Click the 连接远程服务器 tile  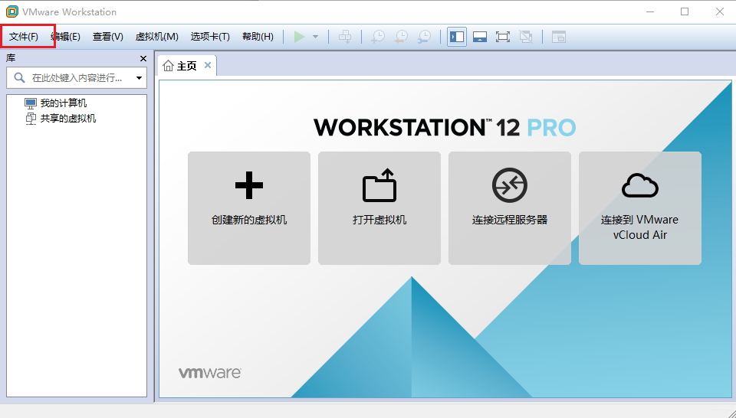tap(510, 208)
